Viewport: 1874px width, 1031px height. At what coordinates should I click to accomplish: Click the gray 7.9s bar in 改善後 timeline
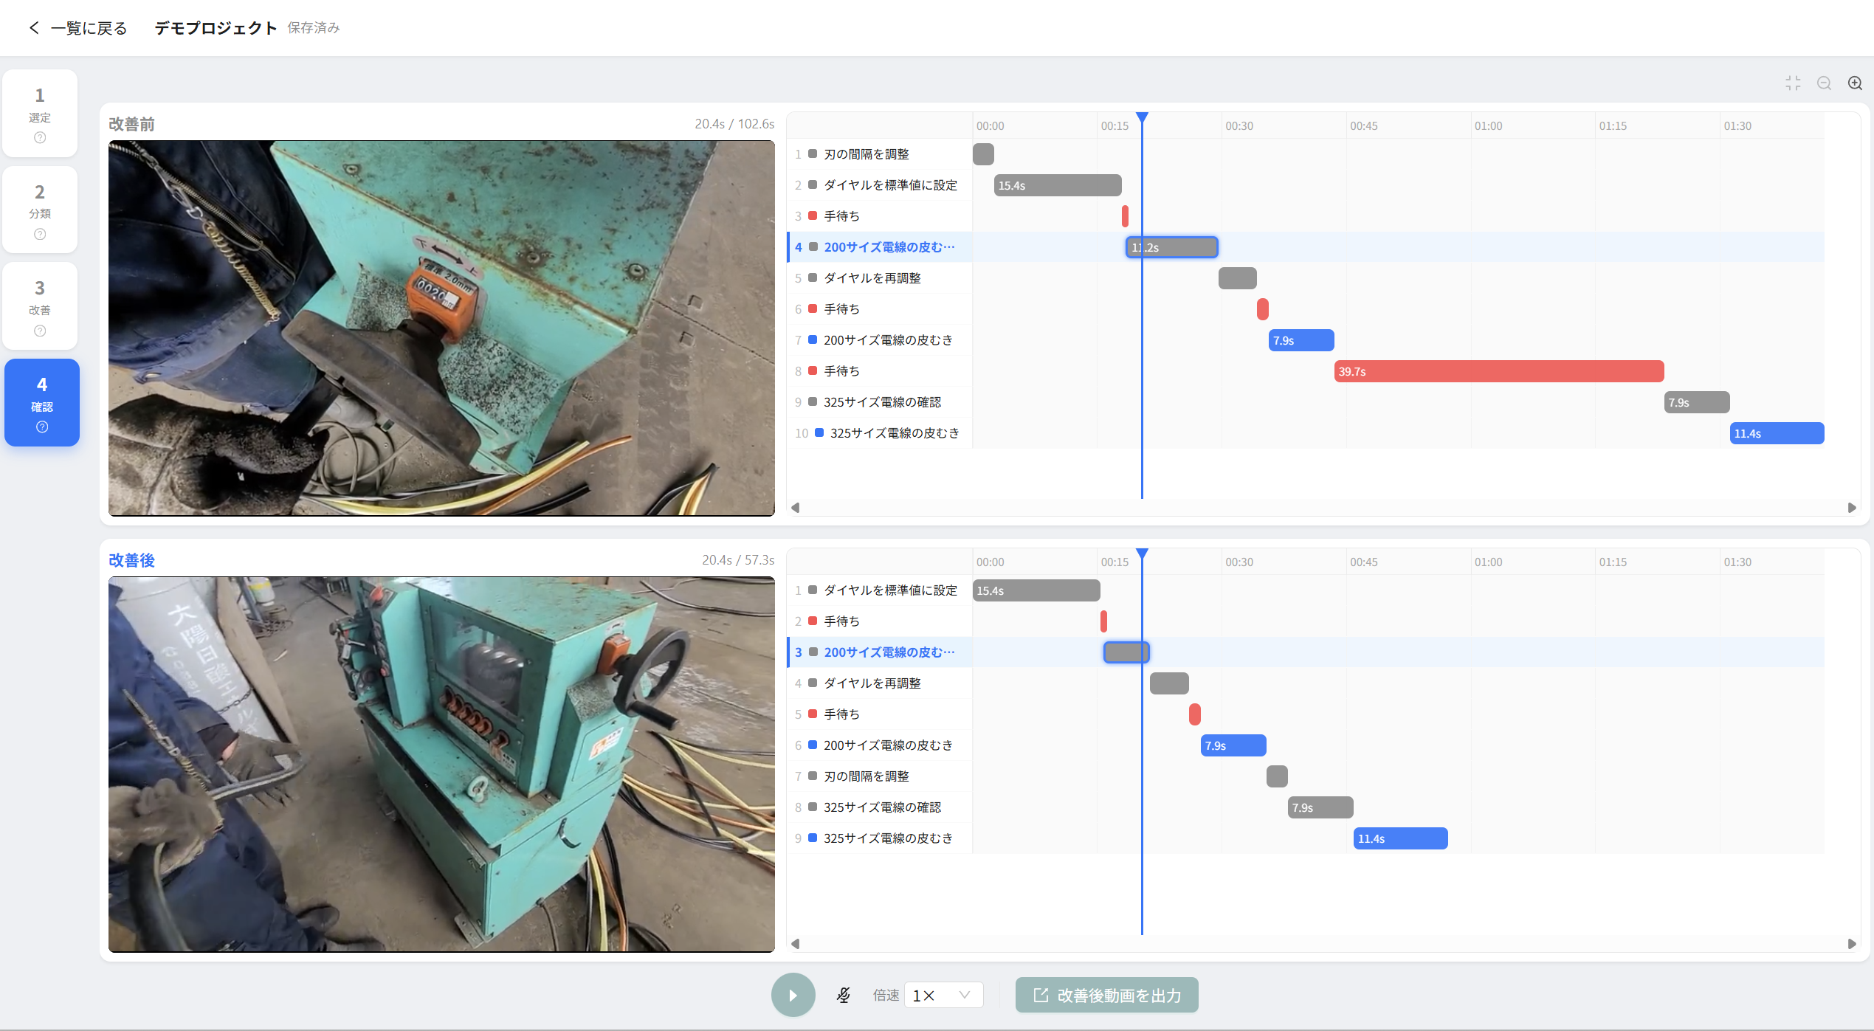pyautogui.click(x=1320, y=807)
